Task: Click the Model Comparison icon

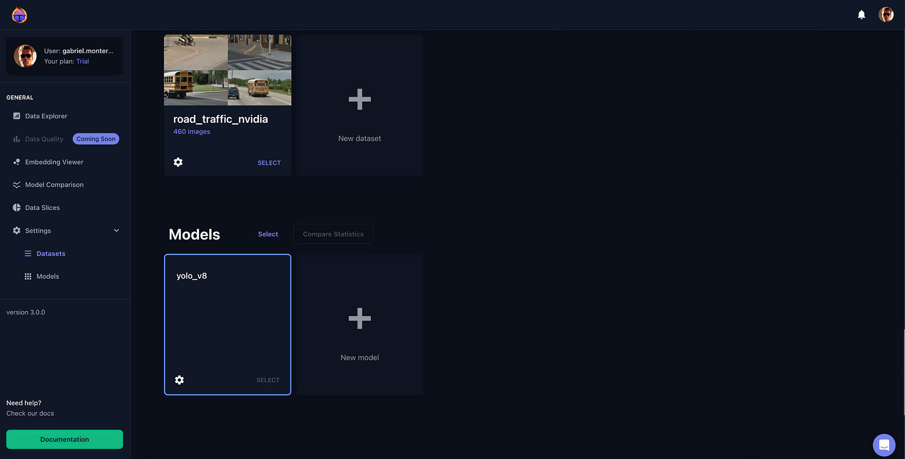Action: [x=16, y=185]
